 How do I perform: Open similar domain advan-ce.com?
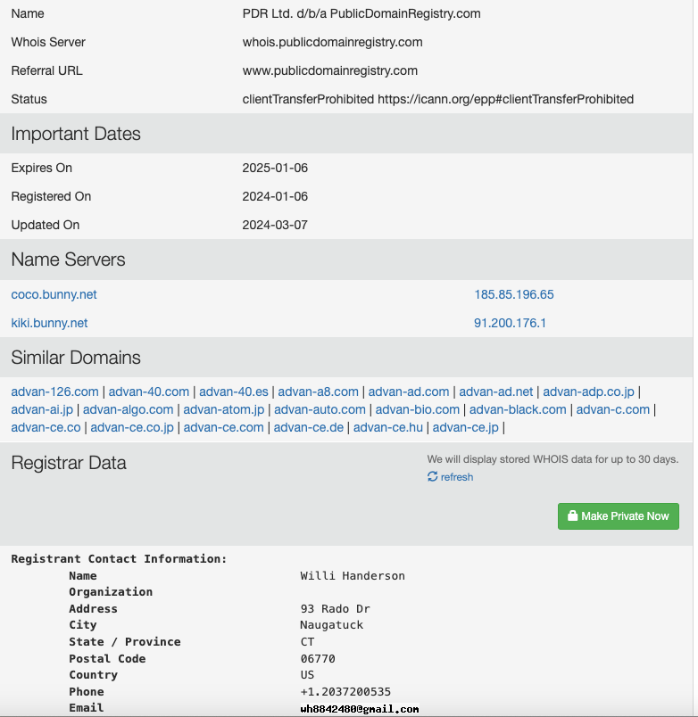[x=224, y=427]
